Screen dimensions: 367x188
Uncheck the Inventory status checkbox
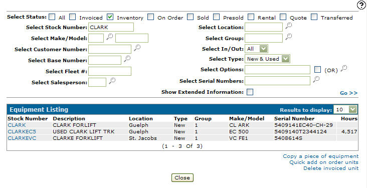(110, 17)
